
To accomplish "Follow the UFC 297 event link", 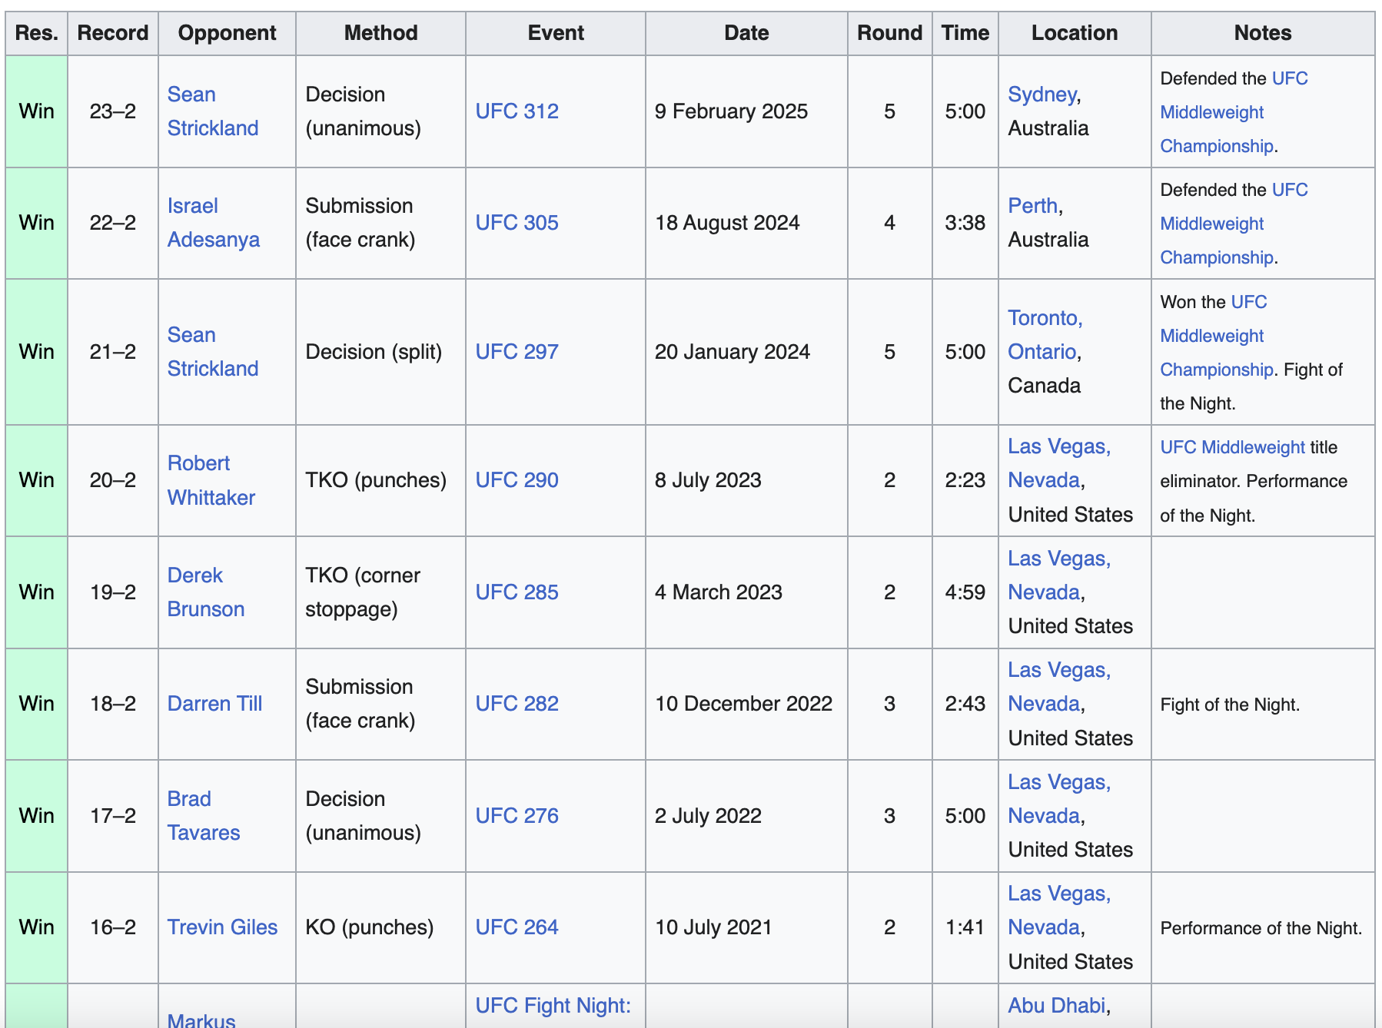I will (517, 352).
